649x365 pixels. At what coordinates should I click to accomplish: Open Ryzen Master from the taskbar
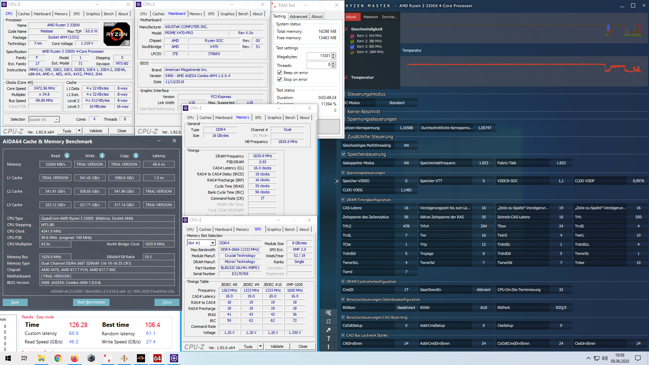coord(141,358)
